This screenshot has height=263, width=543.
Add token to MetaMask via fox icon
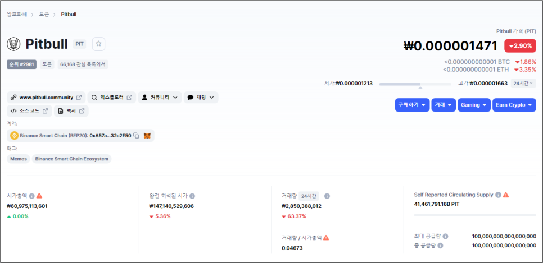click(x=147, y=136)
